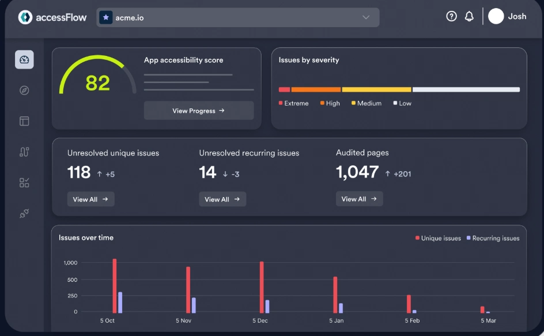The image size is (544, 336).
Task: Click Josh's profile avatar
Action: tap(496, 16)
